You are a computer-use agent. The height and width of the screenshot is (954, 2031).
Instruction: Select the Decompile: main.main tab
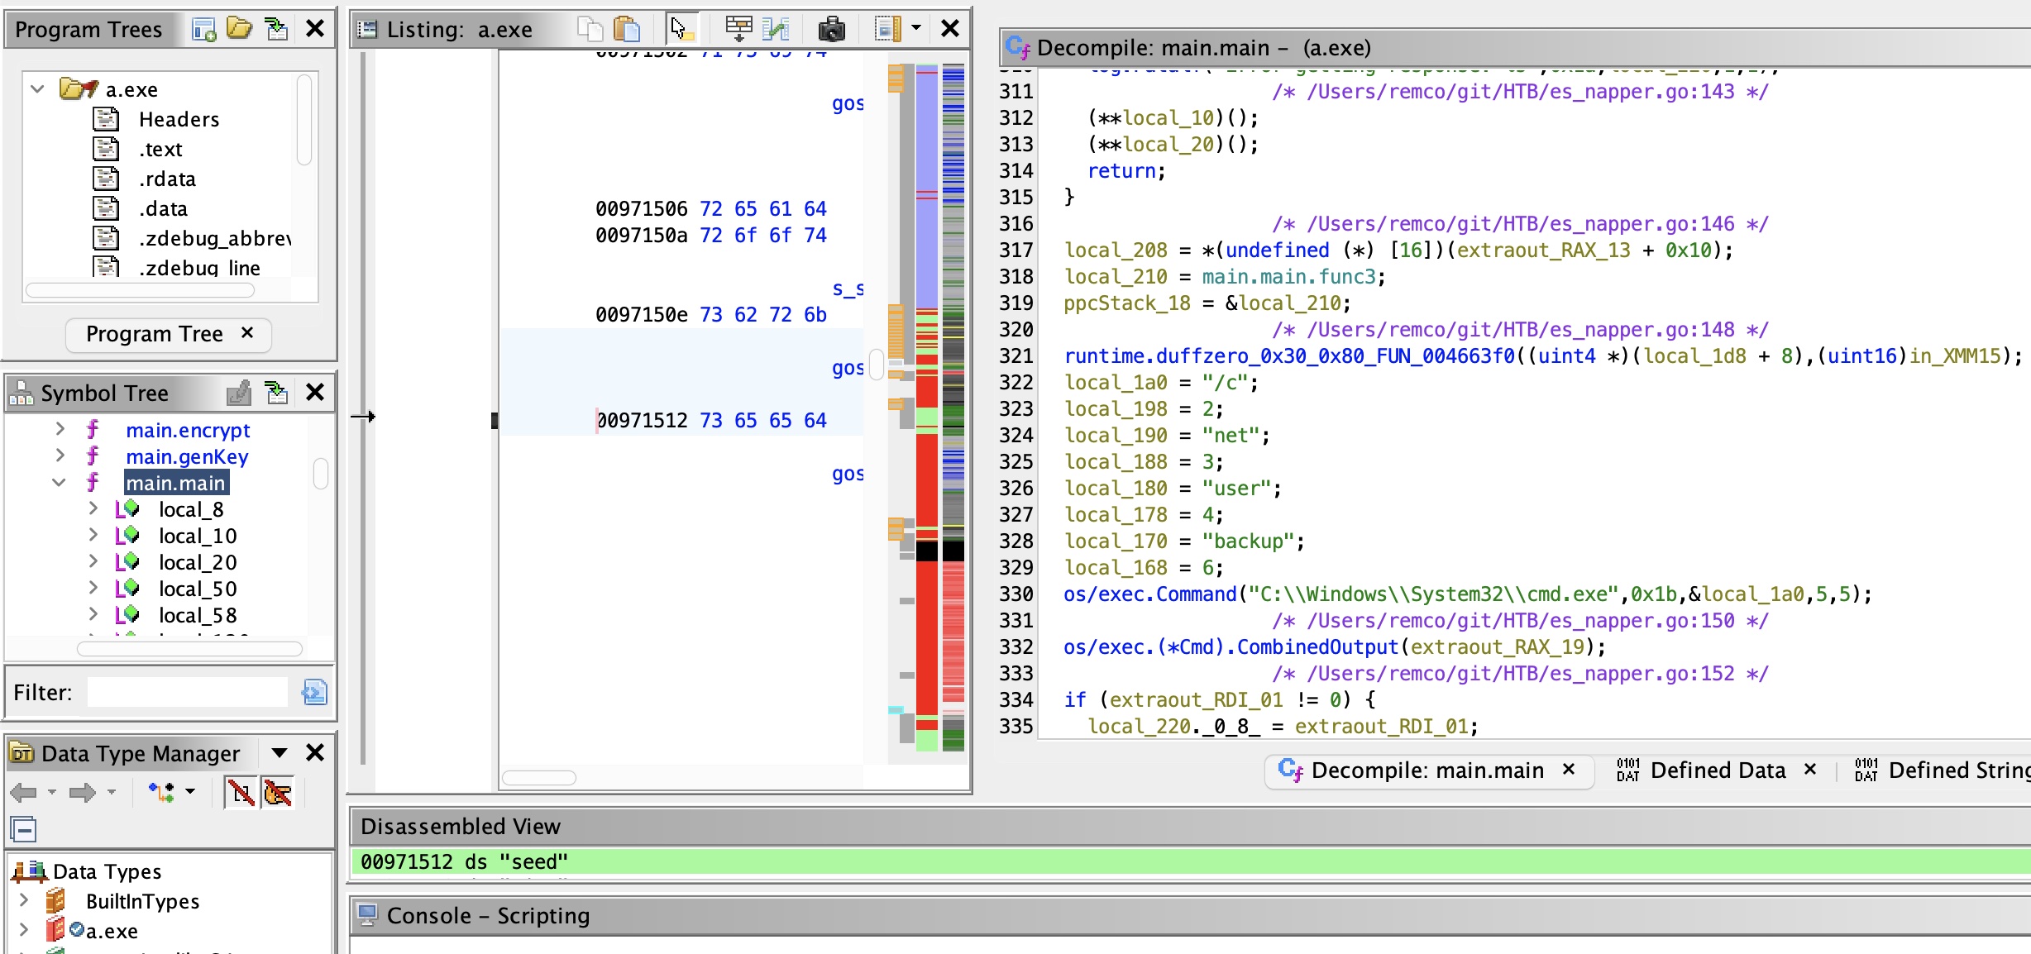pyautogui.click(x=1426, y=770)
